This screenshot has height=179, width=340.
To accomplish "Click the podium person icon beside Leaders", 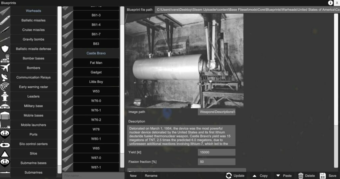I will (x=5, y=97).
